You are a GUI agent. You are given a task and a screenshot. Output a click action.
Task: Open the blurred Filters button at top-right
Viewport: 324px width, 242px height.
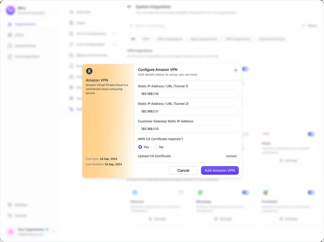309,26
